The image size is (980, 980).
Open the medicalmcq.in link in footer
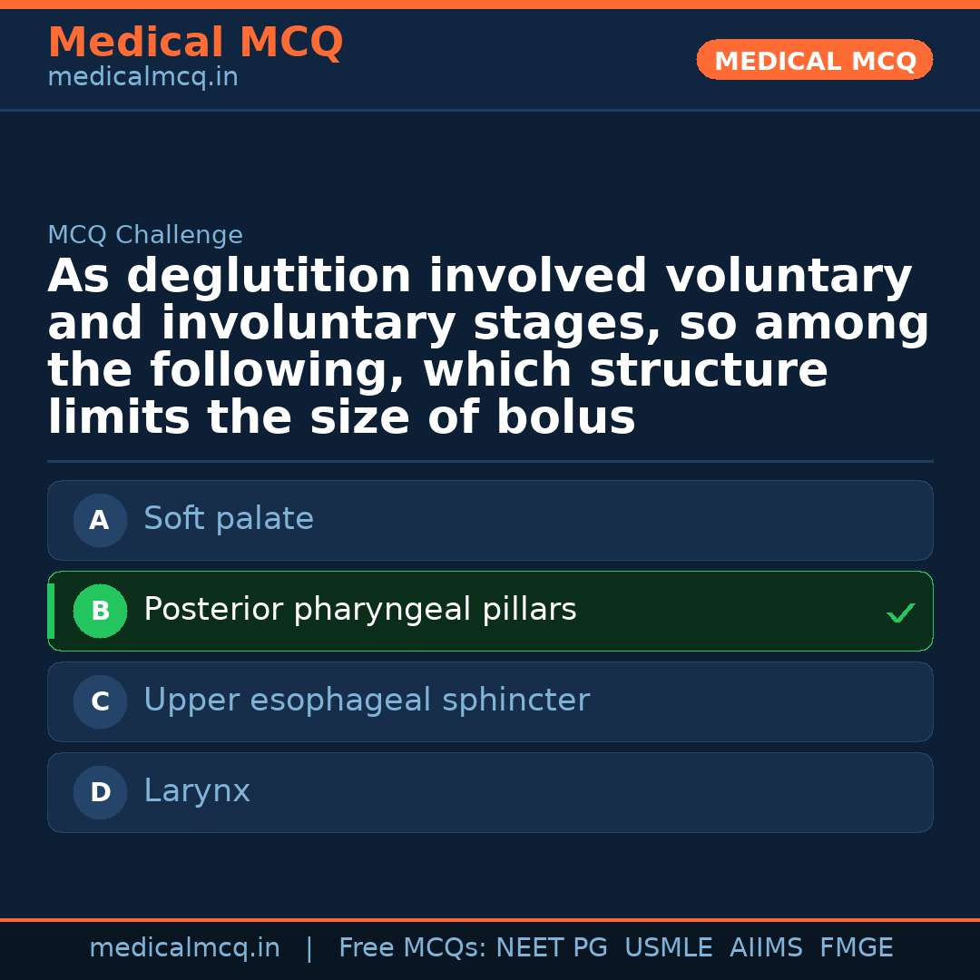pyautogui.click(x=184, y=948)
